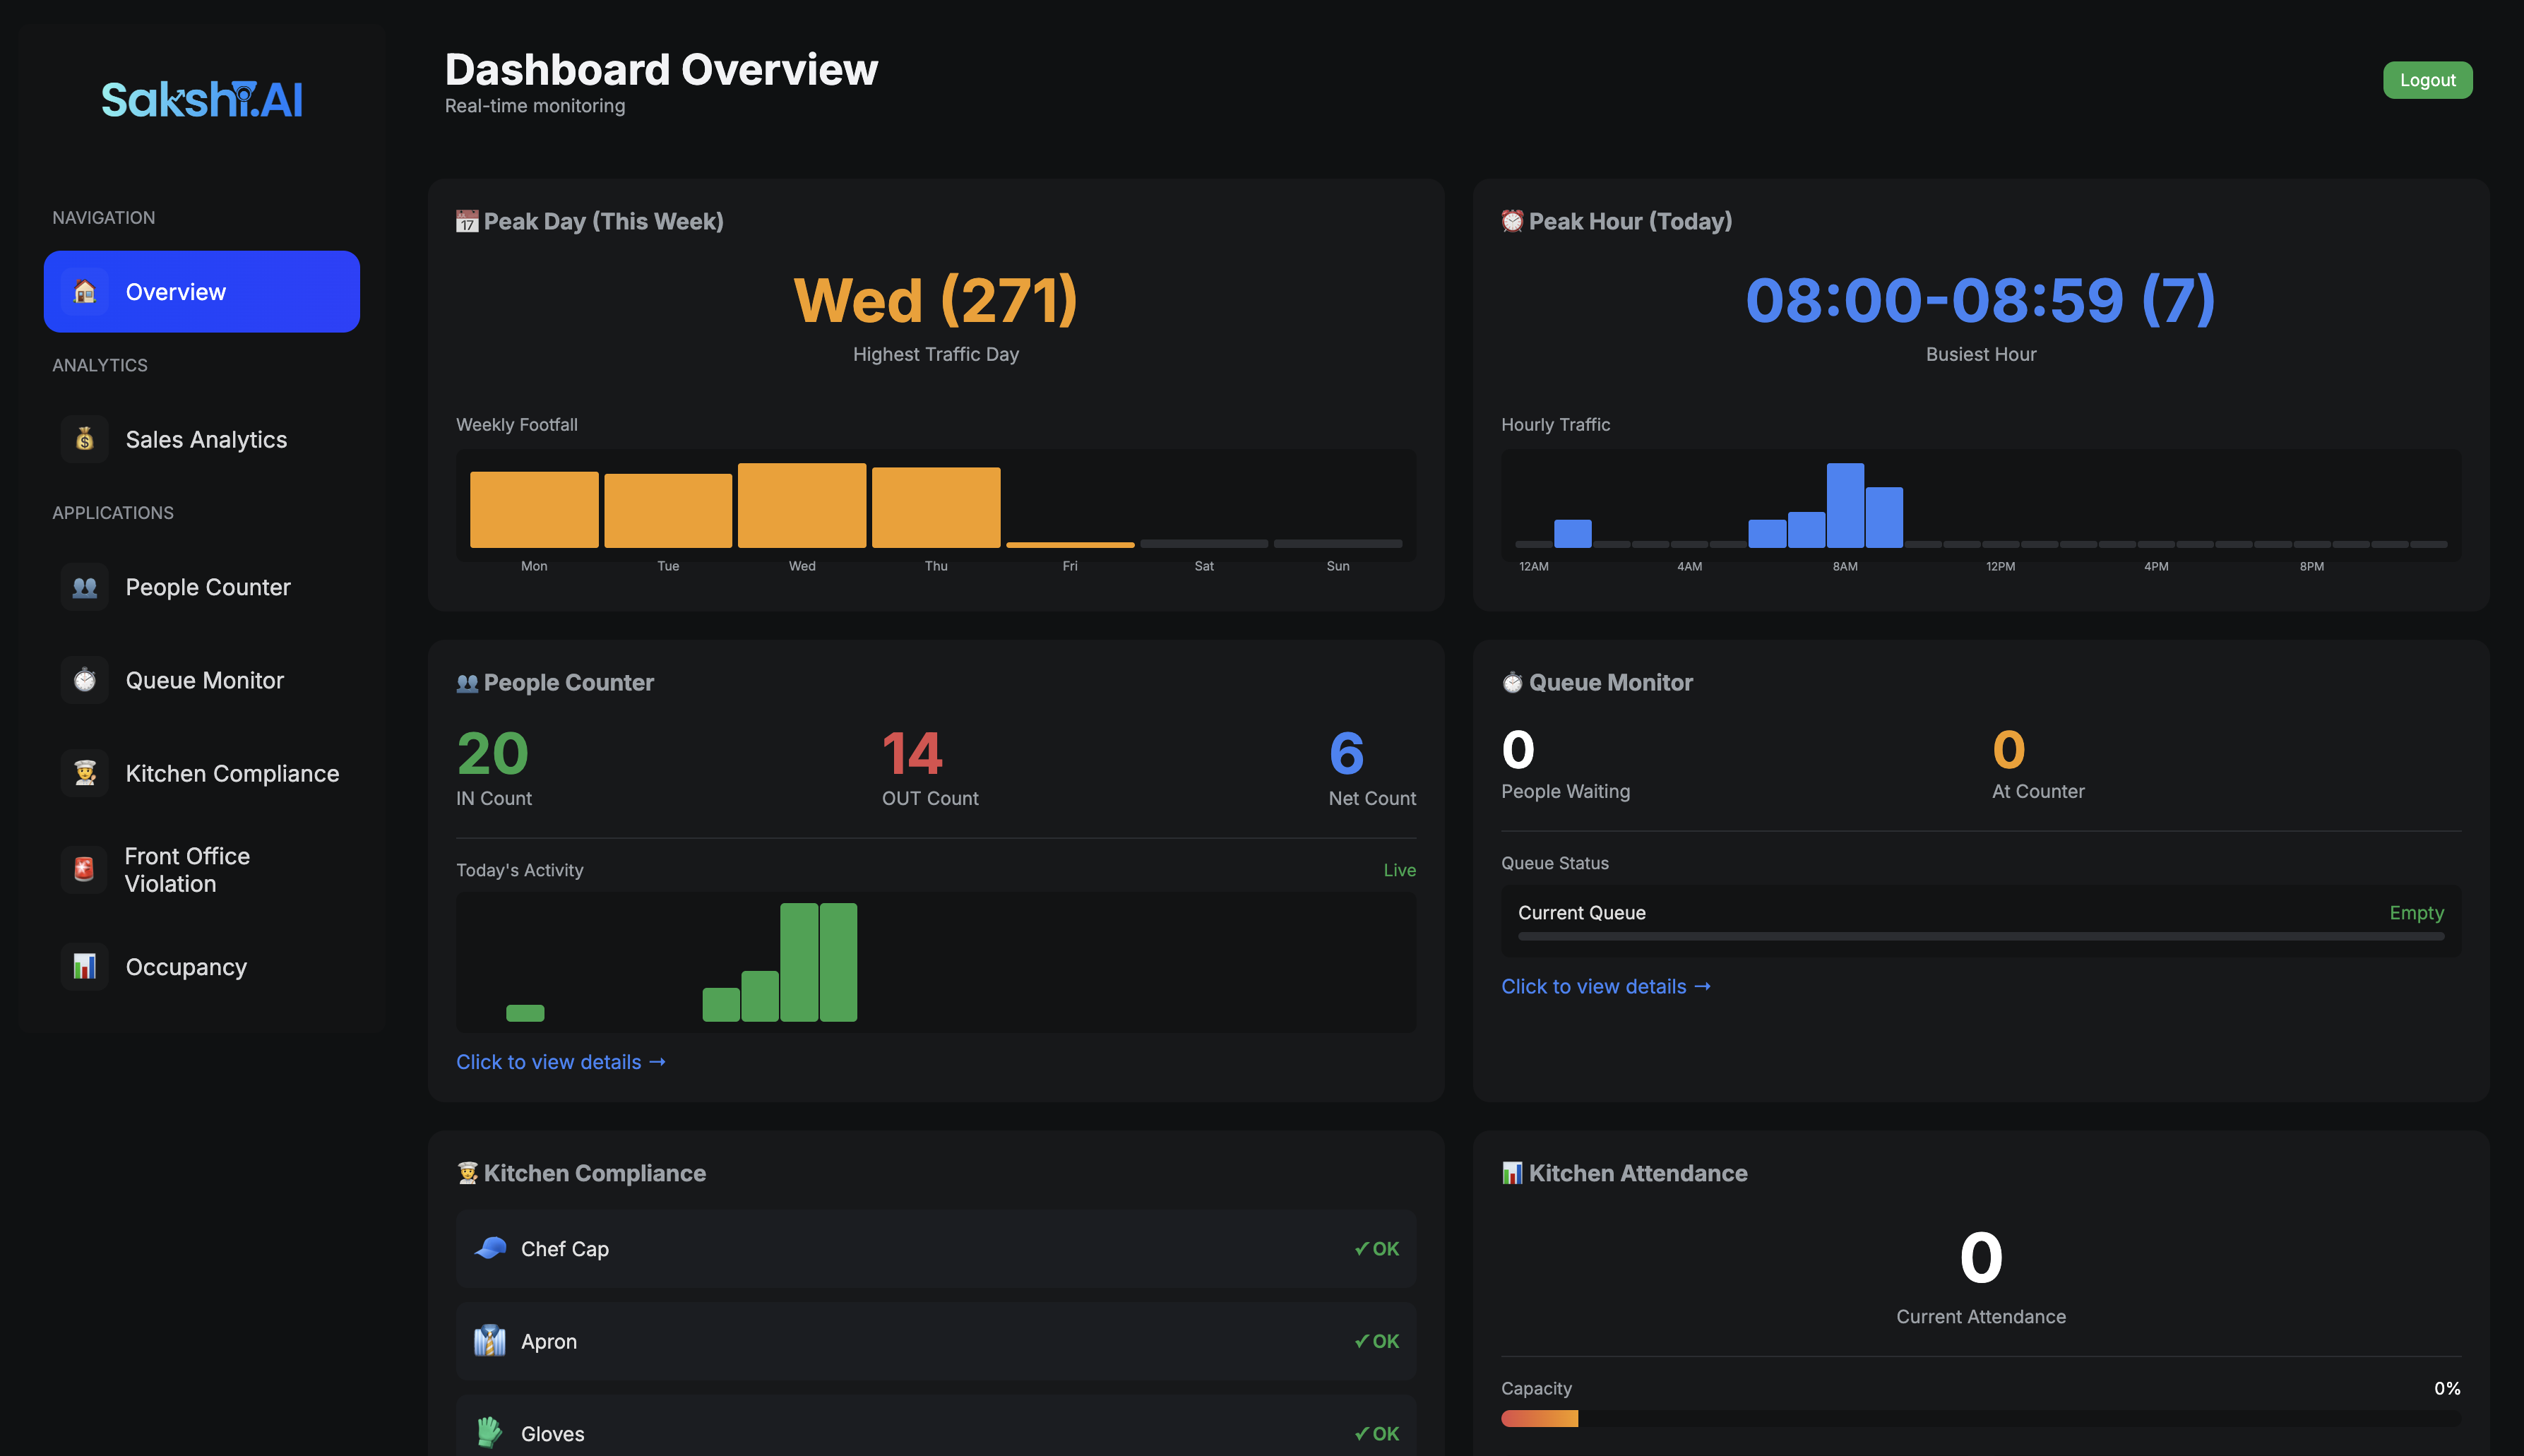Follow Queue Monitor's view details link
2524x1456 pixels.
coord(1605,986)
